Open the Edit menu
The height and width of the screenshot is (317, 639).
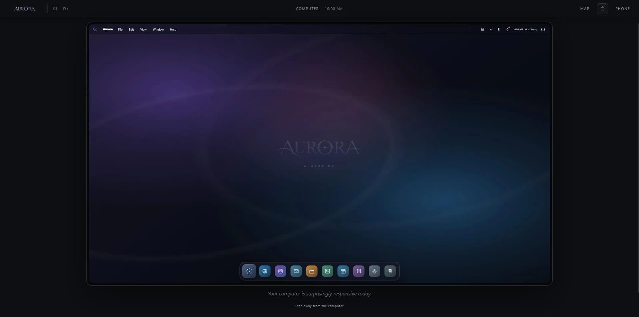[131, 30]
